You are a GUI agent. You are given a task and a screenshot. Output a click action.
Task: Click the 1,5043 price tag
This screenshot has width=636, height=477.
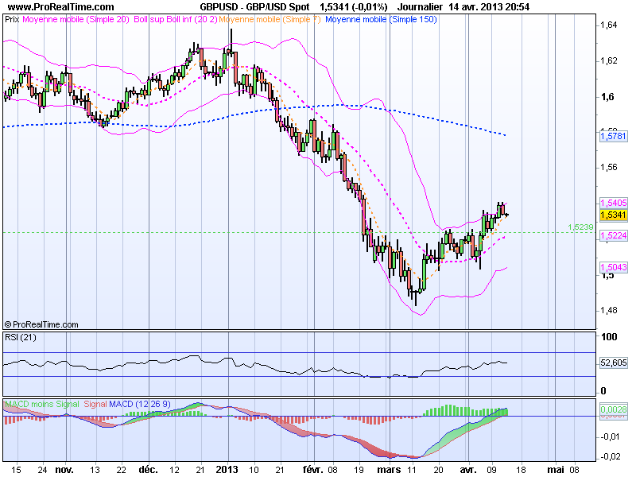tap(613, 267)
